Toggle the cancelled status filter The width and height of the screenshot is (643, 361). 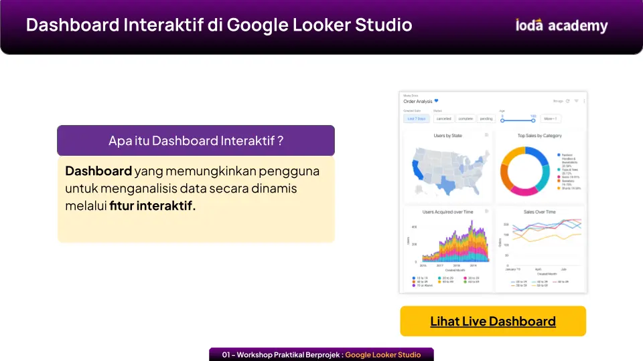tap(443, 118)
